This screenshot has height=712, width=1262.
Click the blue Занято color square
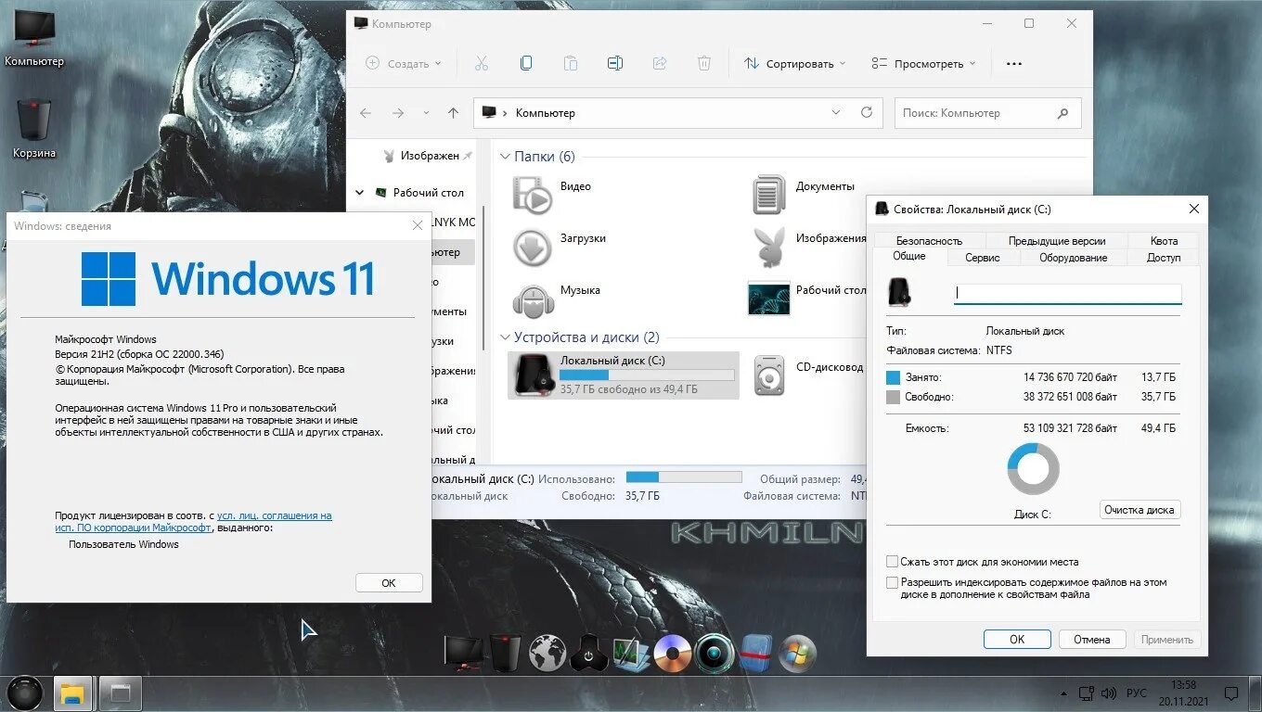point(894,377)
